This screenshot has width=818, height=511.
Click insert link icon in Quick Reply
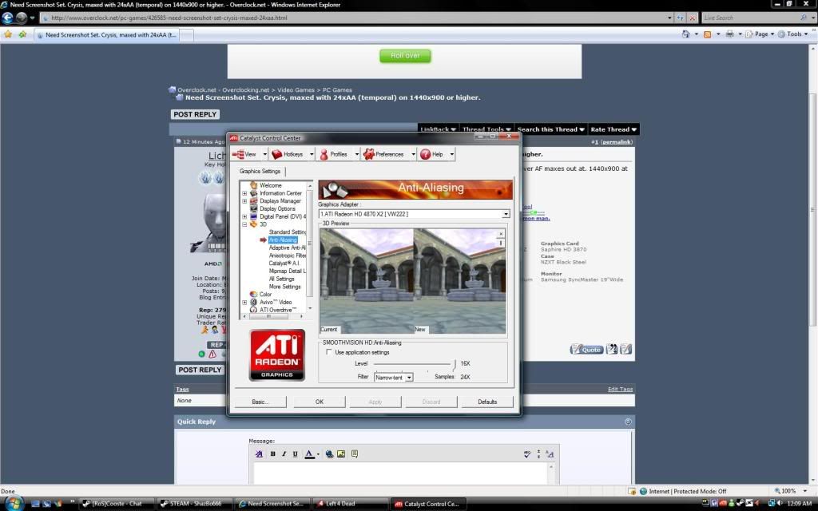[x=329, y=454]
